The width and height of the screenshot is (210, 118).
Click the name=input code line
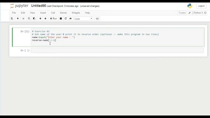click(x=53, y=37)
